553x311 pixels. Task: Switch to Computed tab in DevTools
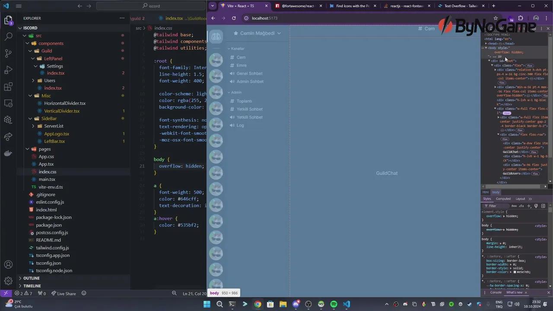click(503, 199)
